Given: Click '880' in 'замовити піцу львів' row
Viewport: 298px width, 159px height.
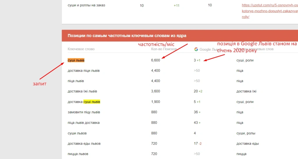Looking at the screenshot, I should coord(154,112).
